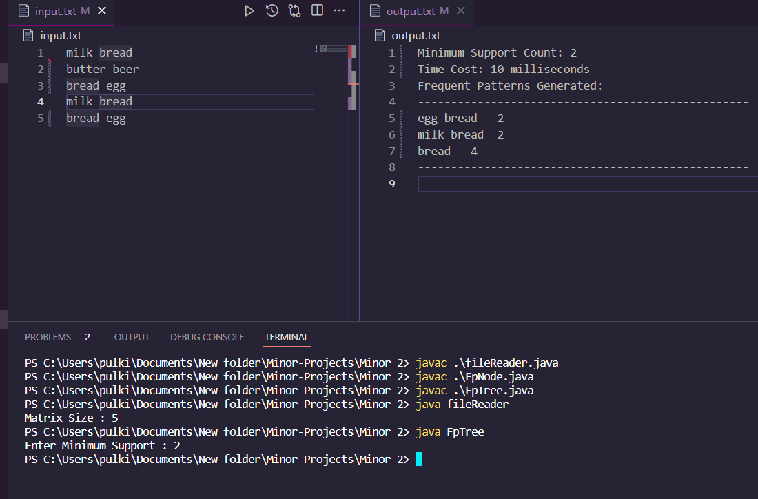758x499 pixels.
Task: Select the file icon on the output.txt tab
Action: coord(376,10)
